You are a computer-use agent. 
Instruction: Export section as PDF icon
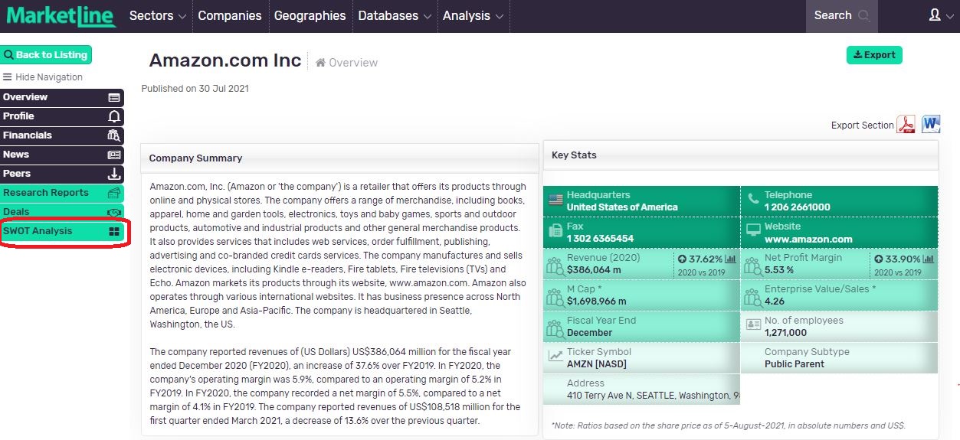906,125
